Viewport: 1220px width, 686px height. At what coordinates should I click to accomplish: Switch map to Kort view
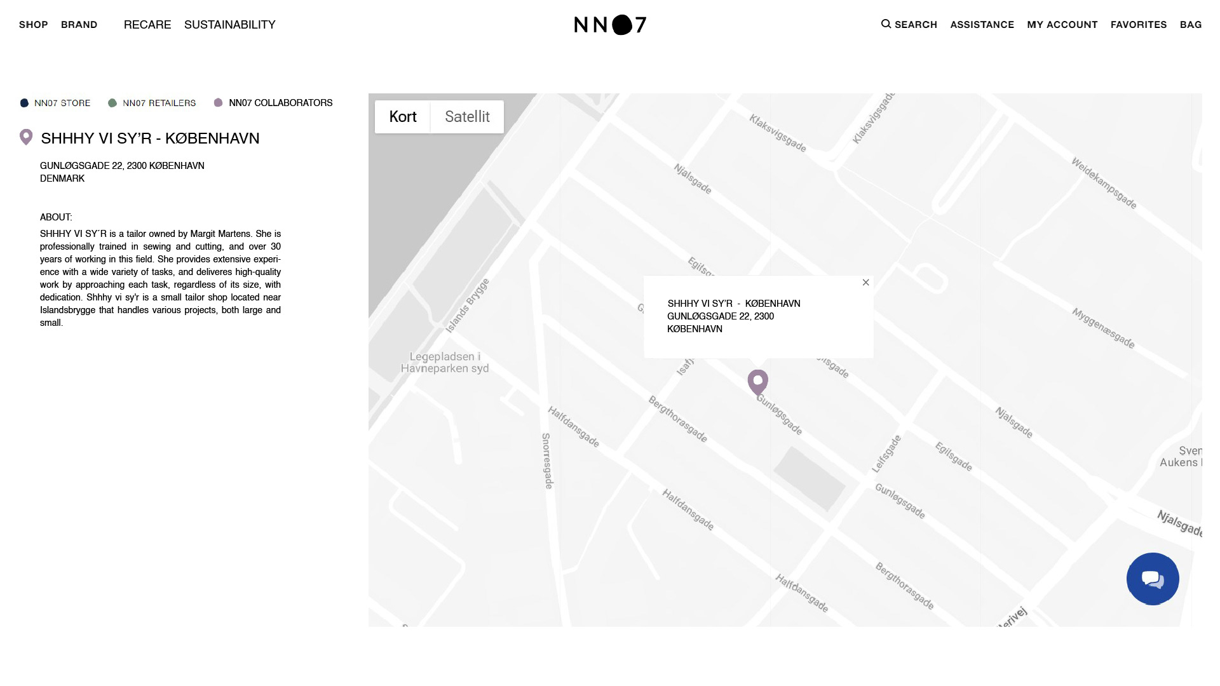tap(403, 117)
